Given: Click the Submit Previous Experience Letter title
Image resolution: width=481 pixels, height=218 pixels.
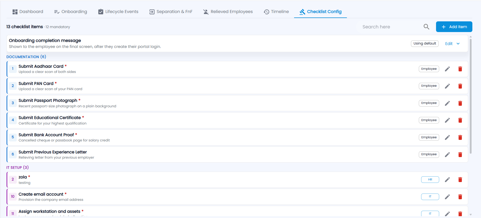Looking at the screenshot, I should coord(53,152).
